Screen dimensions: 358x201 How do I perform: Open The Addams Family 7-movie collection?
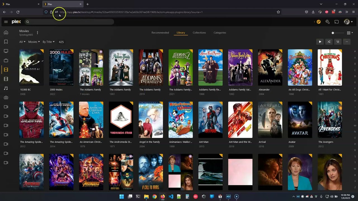point(91,67)
